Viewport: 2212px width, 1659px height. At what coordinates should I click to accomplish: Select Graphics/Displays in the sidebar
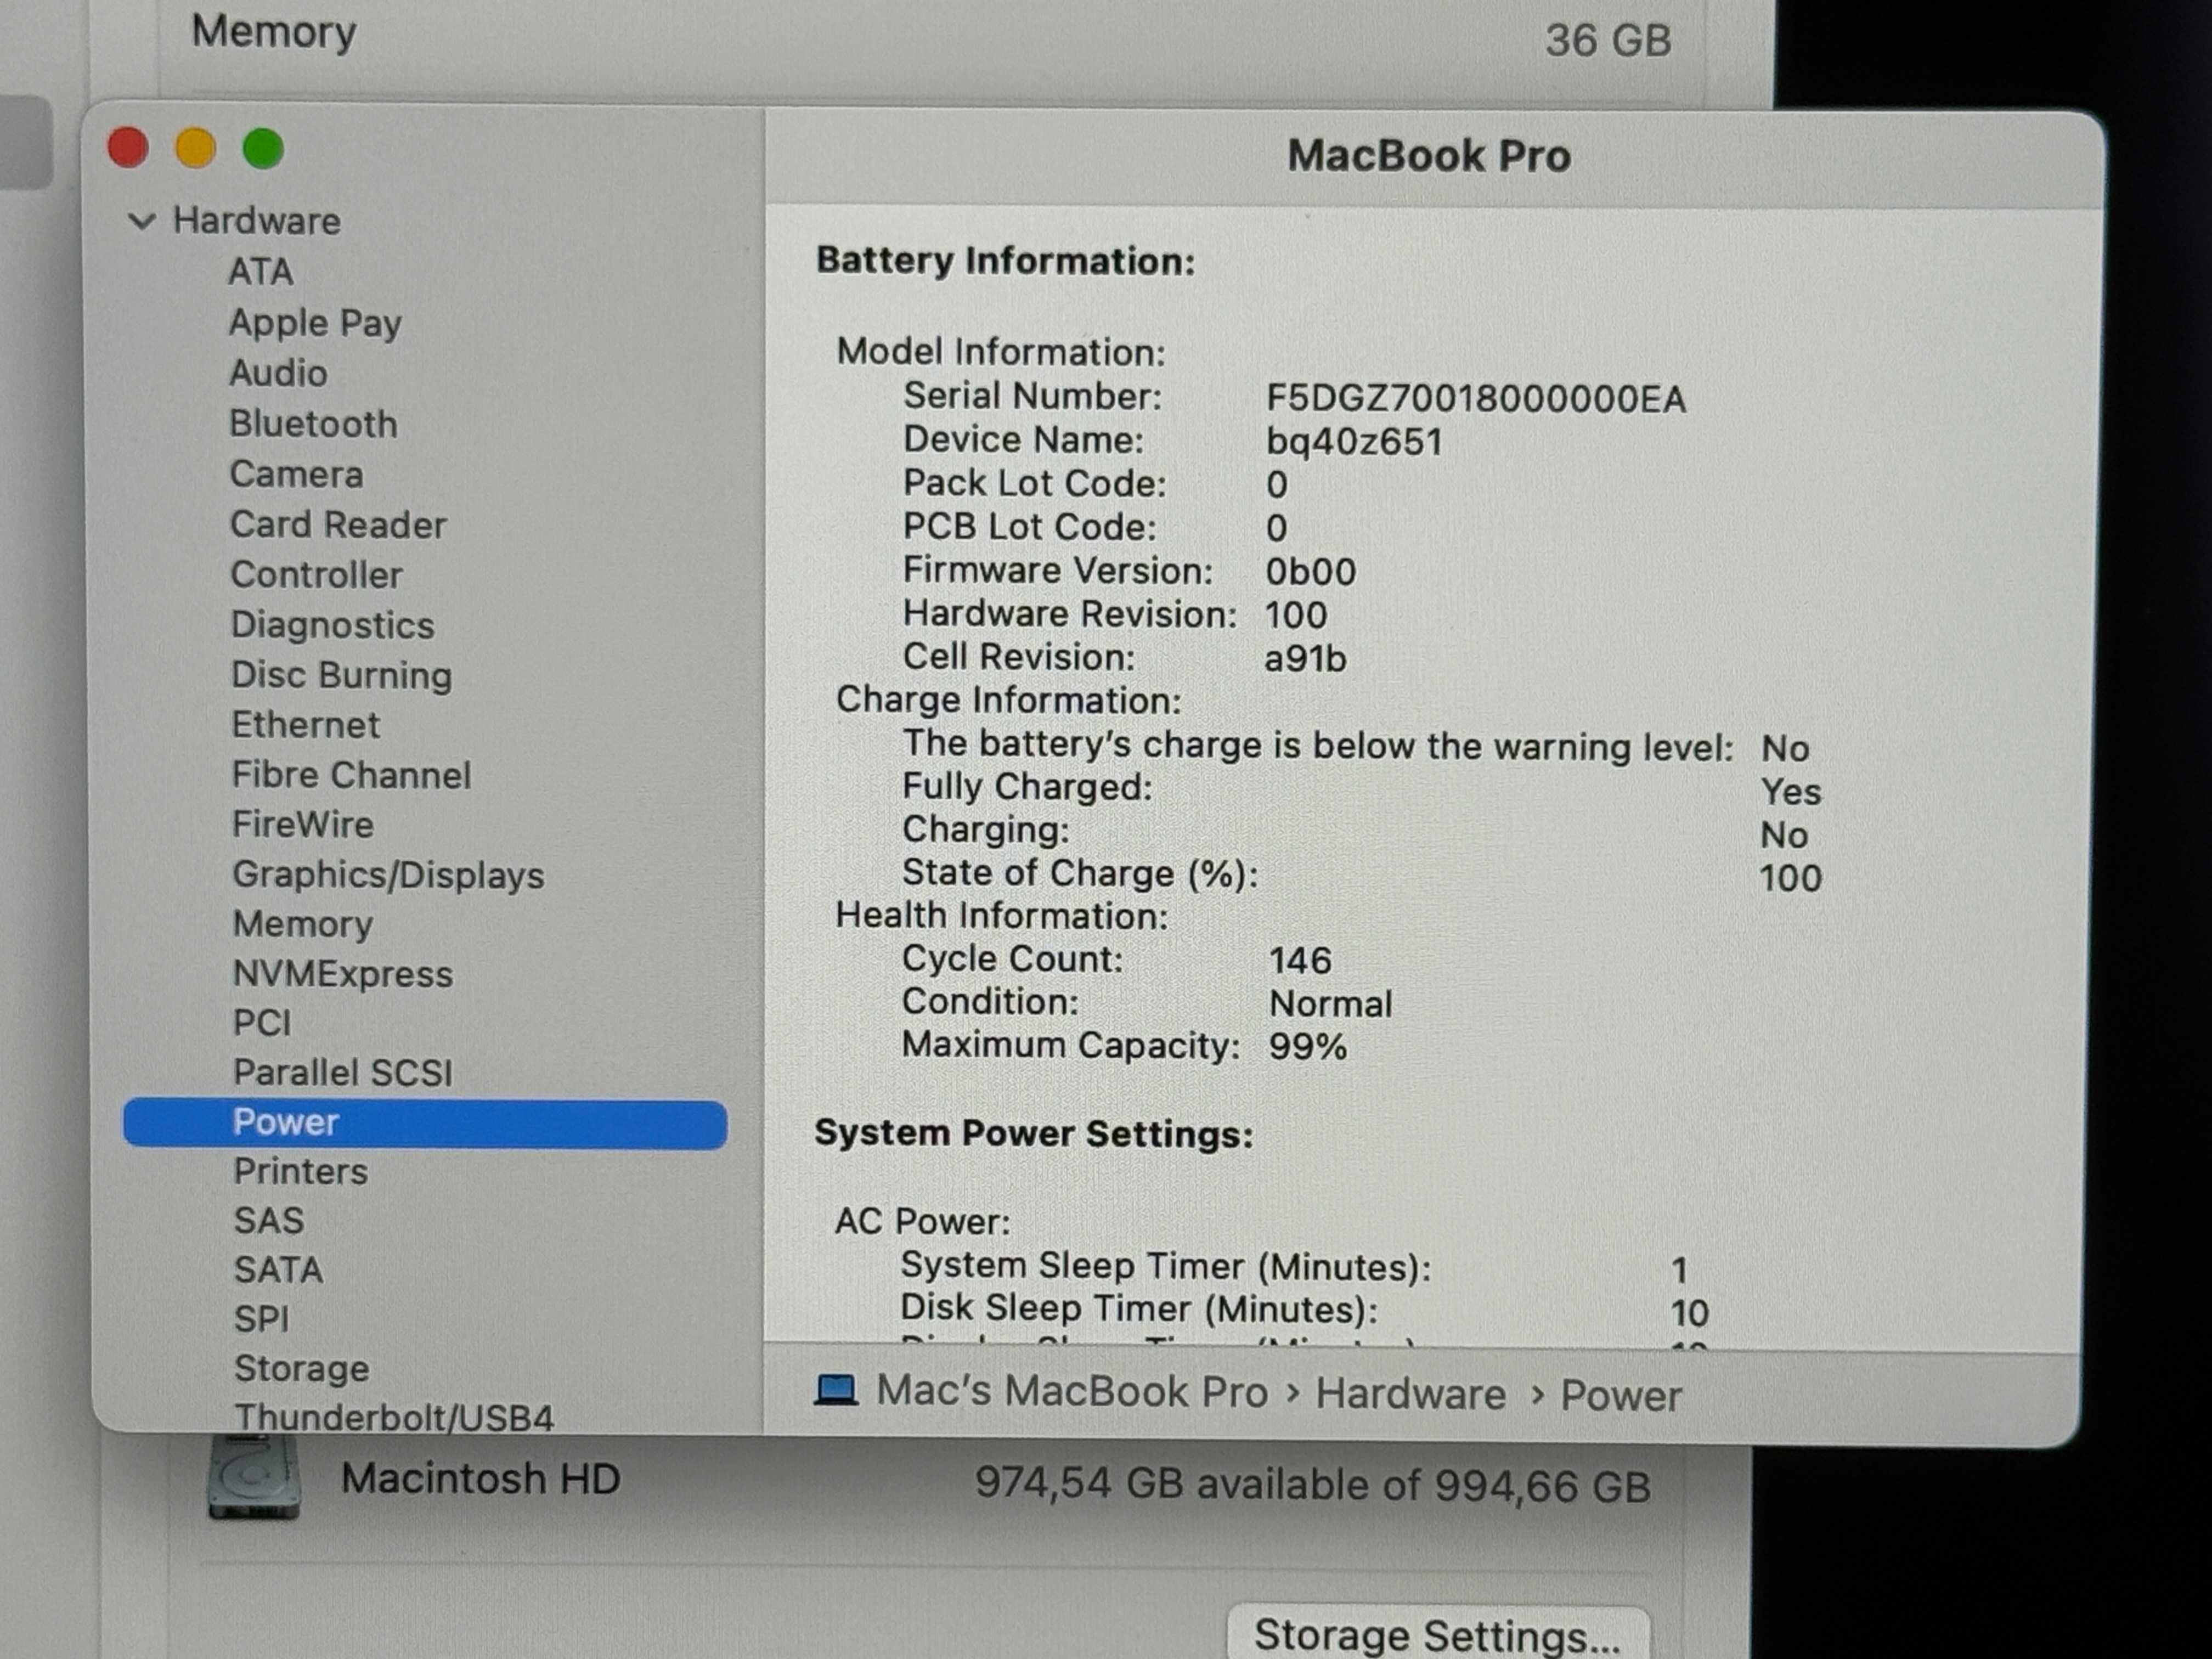tap(388, 876)
